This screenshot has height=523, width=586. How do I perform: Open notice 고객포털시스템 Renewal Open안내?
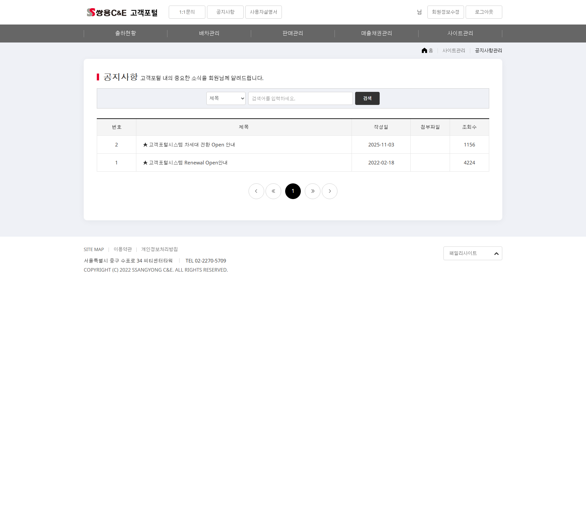185,163
